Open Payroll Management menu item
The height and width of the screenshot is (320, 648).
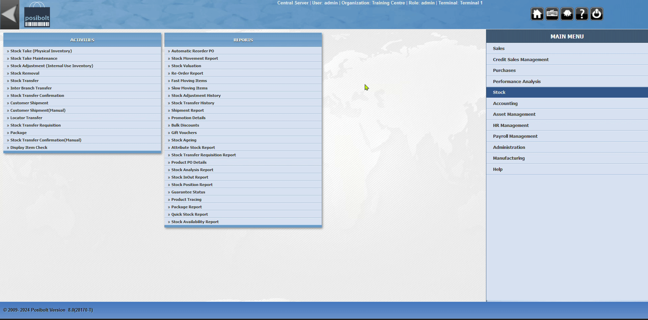[567, 136]
